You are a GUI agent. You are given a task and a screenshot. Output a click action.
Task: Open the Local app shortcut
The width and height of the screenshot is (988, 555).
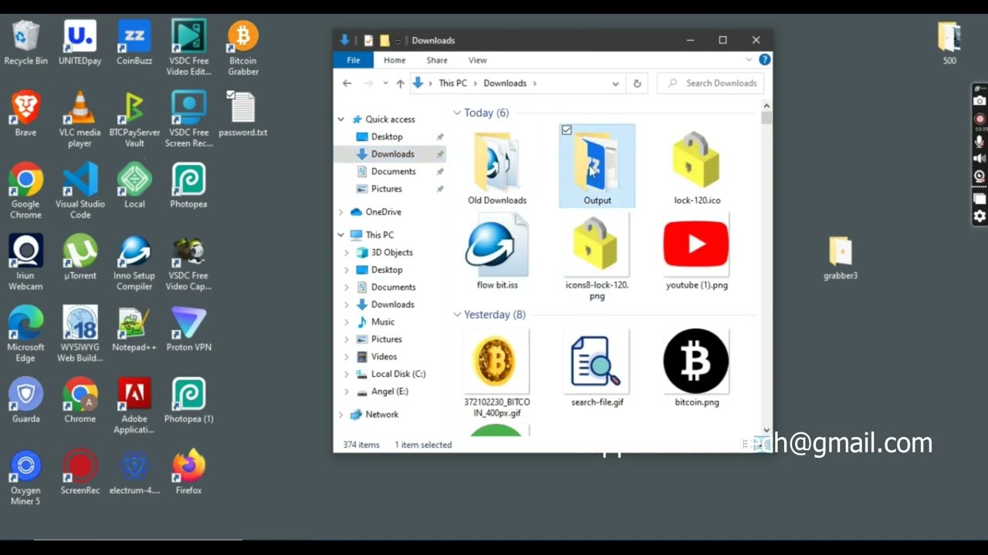pos(134,186)
